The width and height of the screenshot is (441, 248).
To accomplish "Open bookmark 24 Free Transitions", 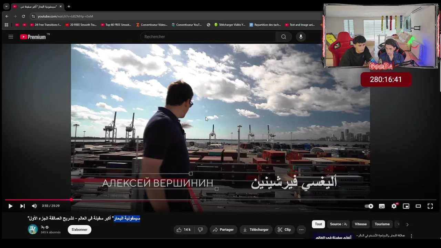I will [45, 25].
